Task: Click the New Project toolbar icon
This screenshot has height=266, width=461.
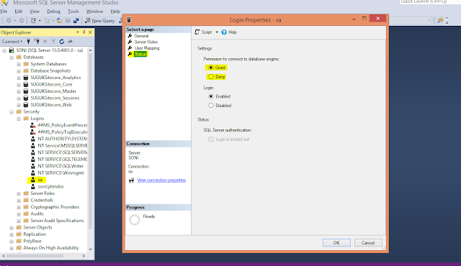Action: coord(33,21)
